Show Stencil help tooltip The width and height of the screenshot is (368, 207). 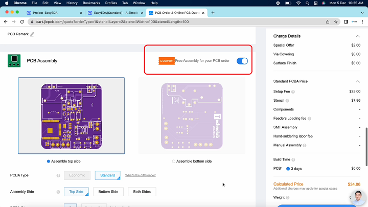[287, 101]
